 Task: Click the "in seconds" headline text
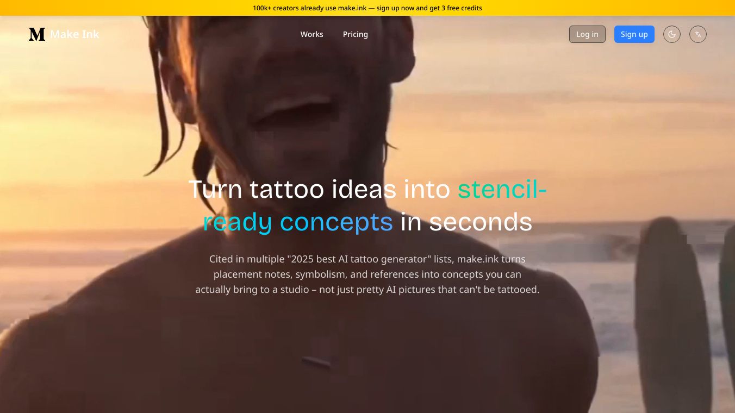coord(466,222)
